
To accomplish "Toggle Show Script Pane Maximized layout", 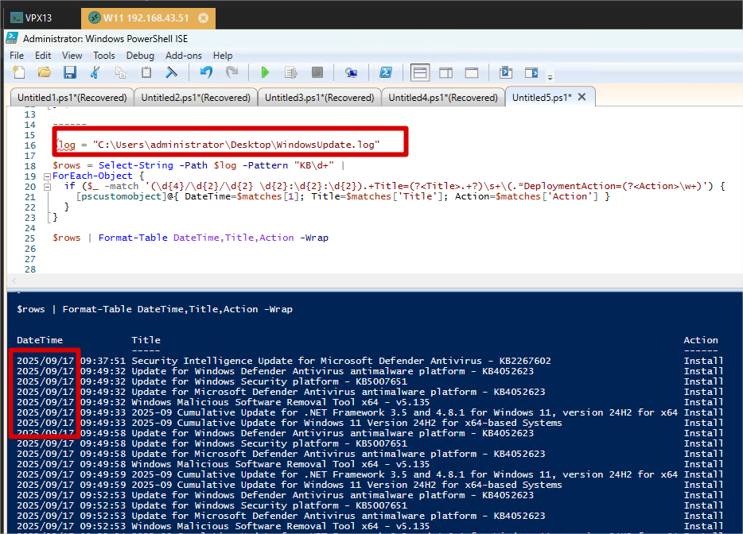I will pyautogui.click(x=472, y=73).
